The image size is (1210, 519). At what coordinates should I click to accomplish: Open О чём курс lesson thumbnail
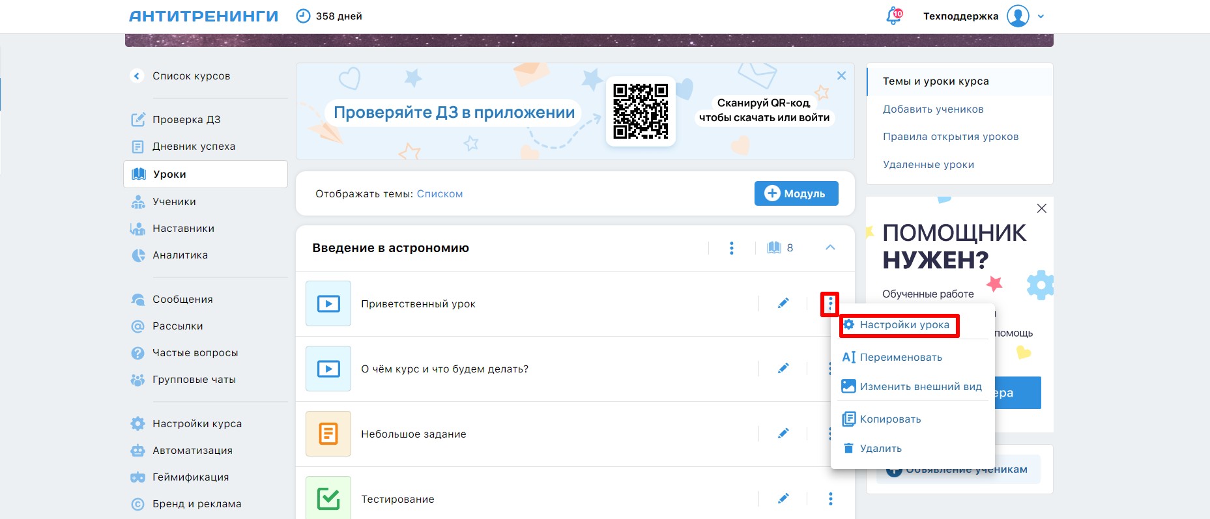point(328,369)
